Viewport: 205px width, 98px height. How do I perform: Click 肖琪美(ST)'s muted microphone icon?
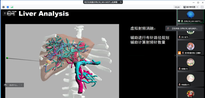click(180, 85)
